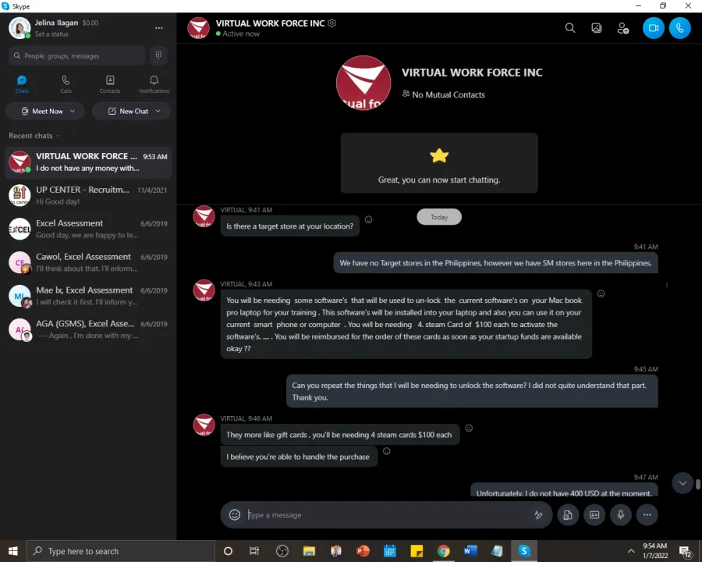
Task: Click the Windows 'Type here to search' box
Action: [121, 551]
